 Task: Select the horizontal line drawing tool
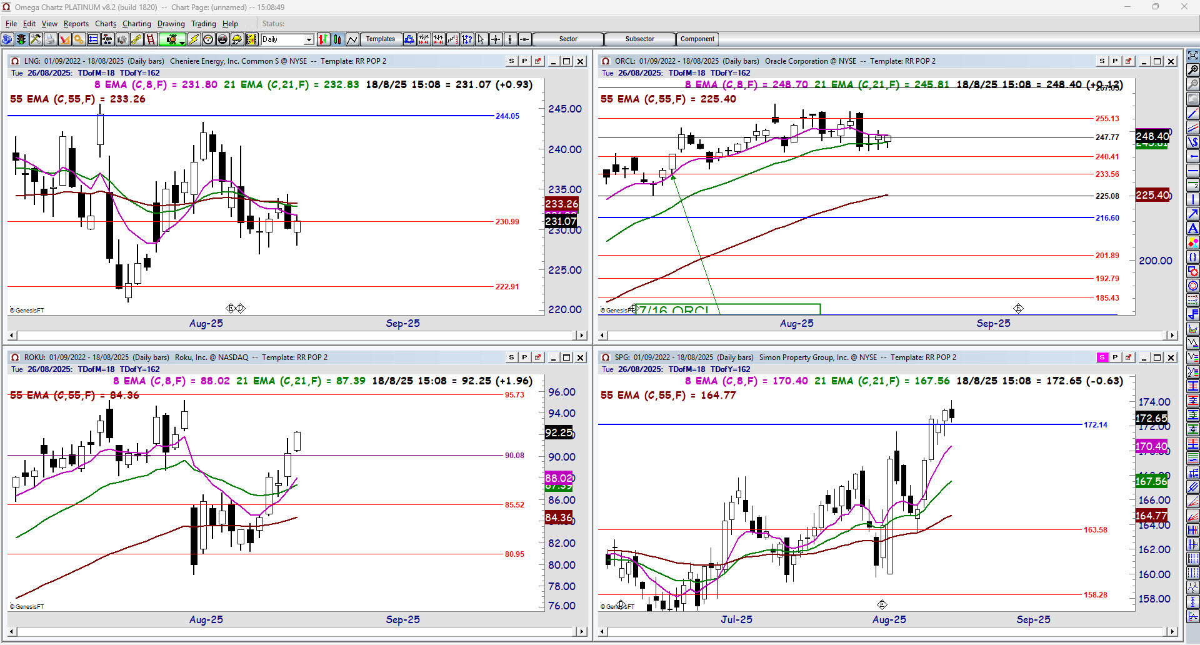point(1193,171)
